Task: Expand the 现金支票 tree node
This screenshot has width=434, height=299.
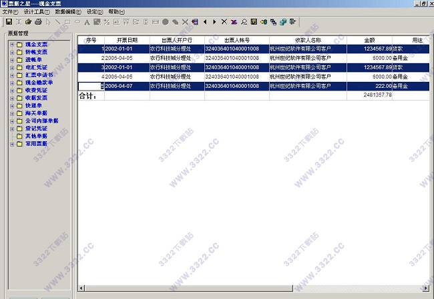Action: click(12, 45)
